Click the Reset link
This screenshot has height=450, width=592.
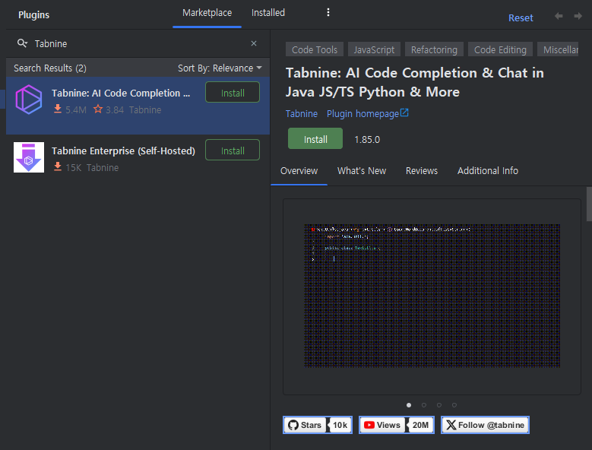(x=521, y=17)
